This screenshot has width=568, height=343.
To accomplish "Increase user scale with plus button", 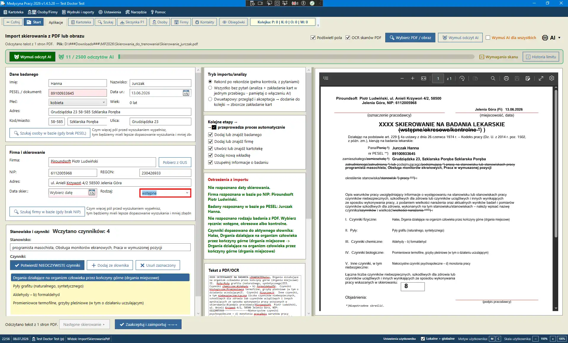I will (553, 339).
